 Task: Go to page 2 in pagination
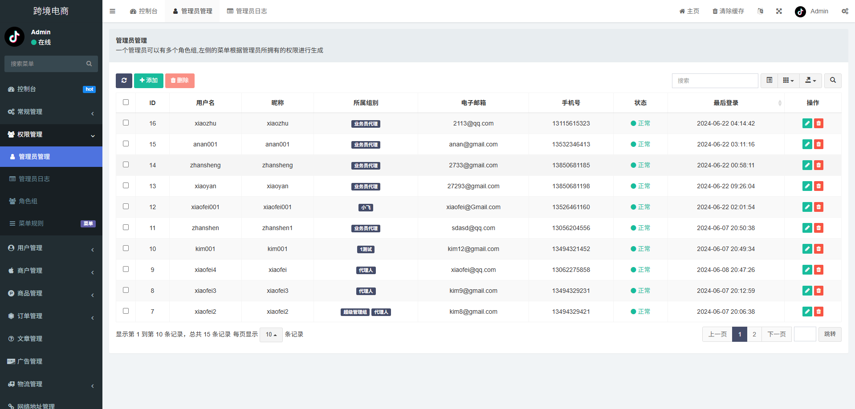pos(754,334)
